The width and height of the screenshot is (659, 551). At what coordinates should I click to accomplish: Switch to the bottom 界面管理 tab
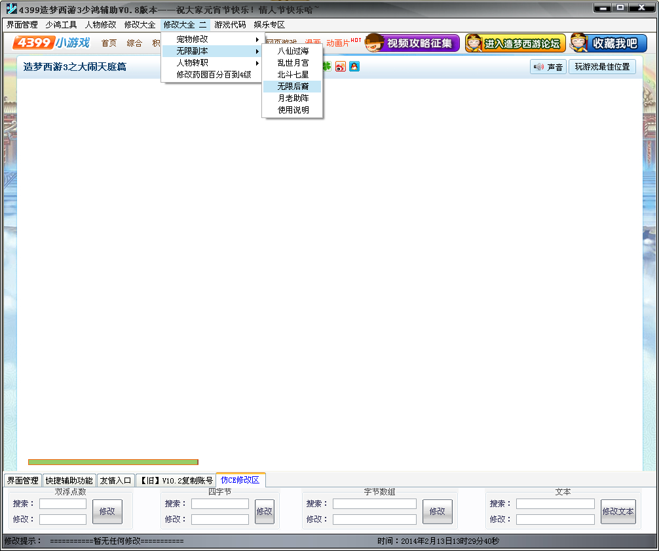tap(23, 480)
